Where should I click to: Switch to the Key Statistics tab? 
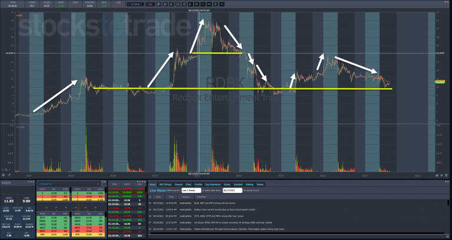click(212, 184)
